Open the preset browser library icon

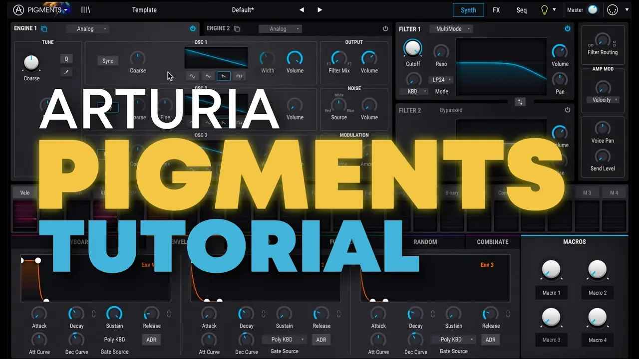pos(85,9)
